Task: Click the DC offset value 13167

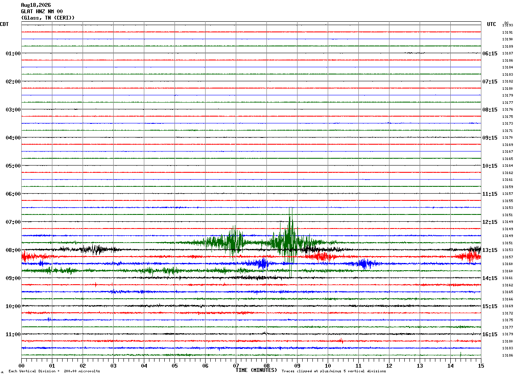Action: pos(507,152)
